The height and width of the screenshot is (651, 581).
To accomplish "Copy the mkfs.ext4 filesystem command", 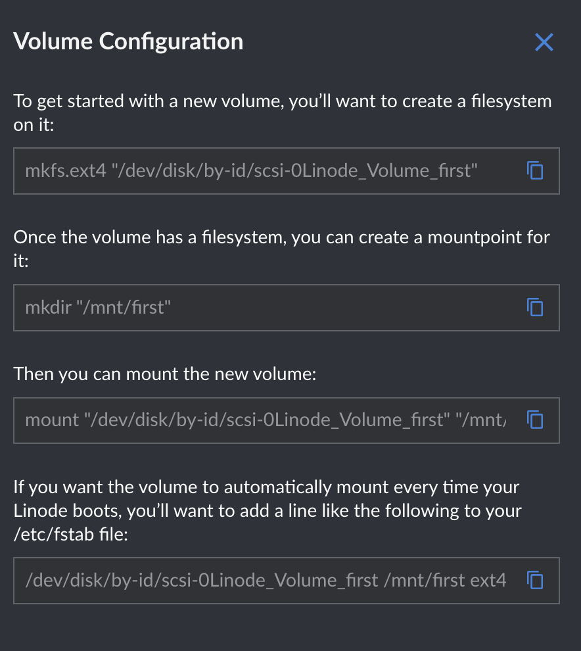I will pos(535,170).
